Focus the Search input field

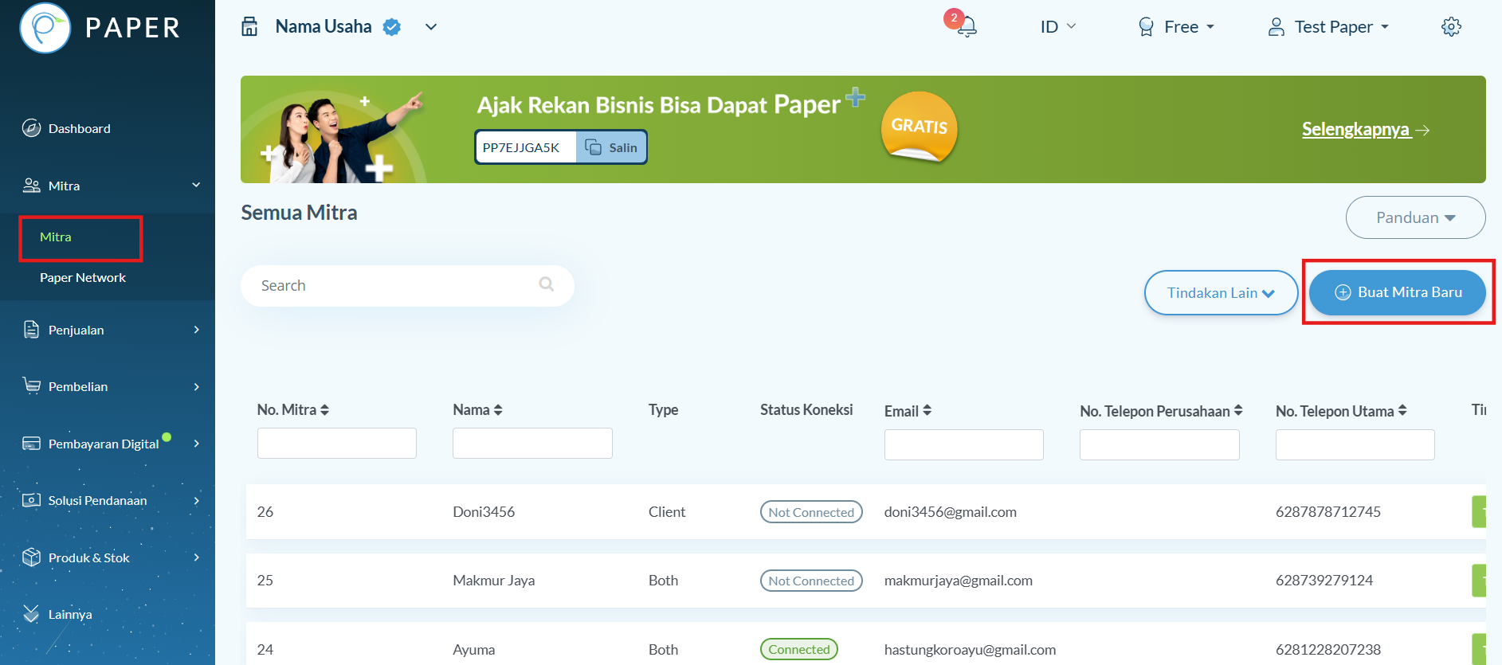407,285
